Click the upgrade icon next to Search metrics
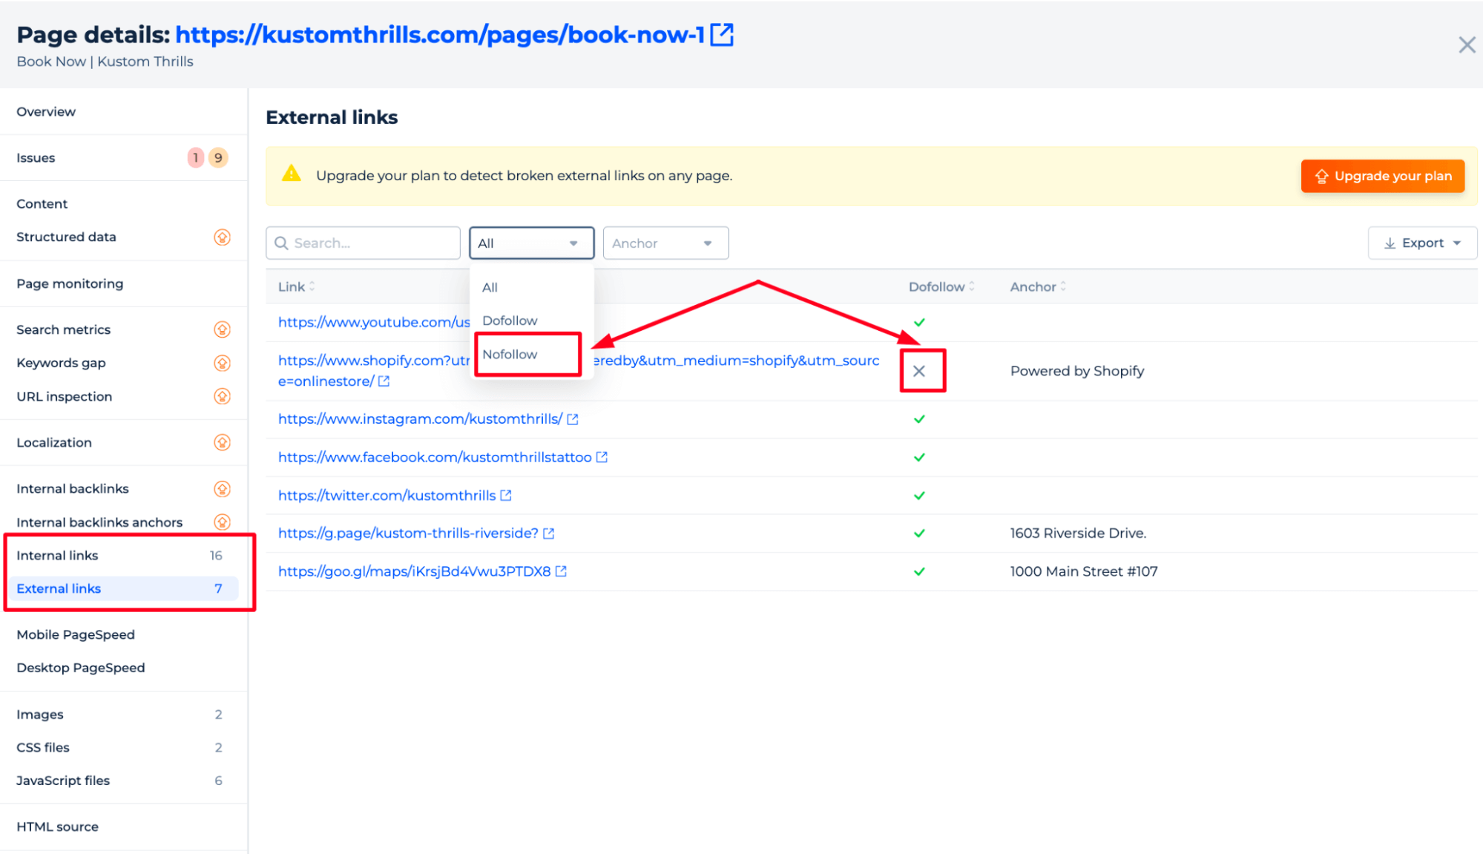Screen dimensions: 1483x854 [x=222, y=329]
